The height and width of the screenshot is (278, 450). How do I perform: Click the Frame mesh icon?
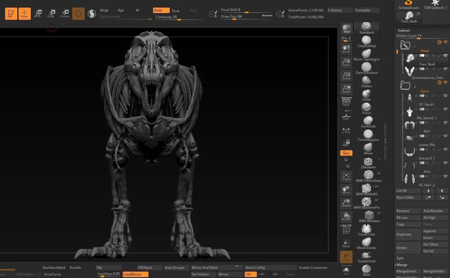coord(346,176)
